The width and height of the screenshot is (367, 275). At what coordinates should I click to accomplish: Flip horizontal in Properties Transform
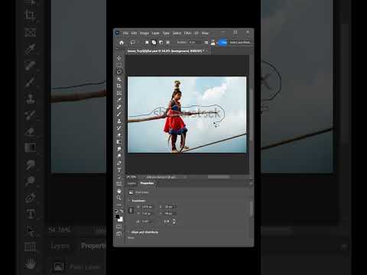(167, 222)
